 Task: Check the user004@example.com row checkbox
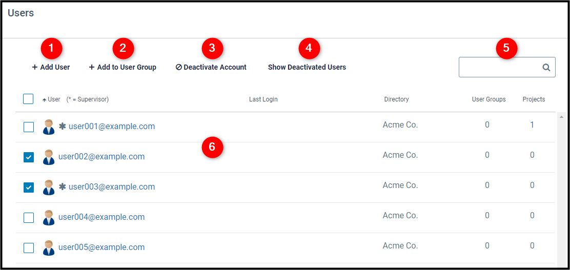[29, 218]
